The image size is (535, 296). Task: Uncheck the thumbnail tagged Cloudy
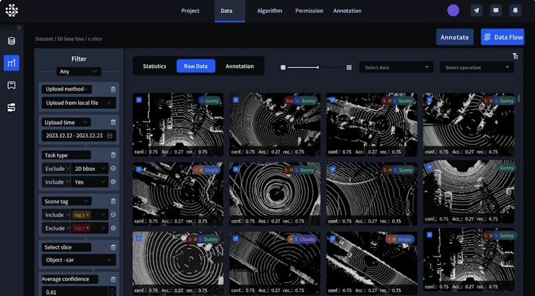[236, 239]
